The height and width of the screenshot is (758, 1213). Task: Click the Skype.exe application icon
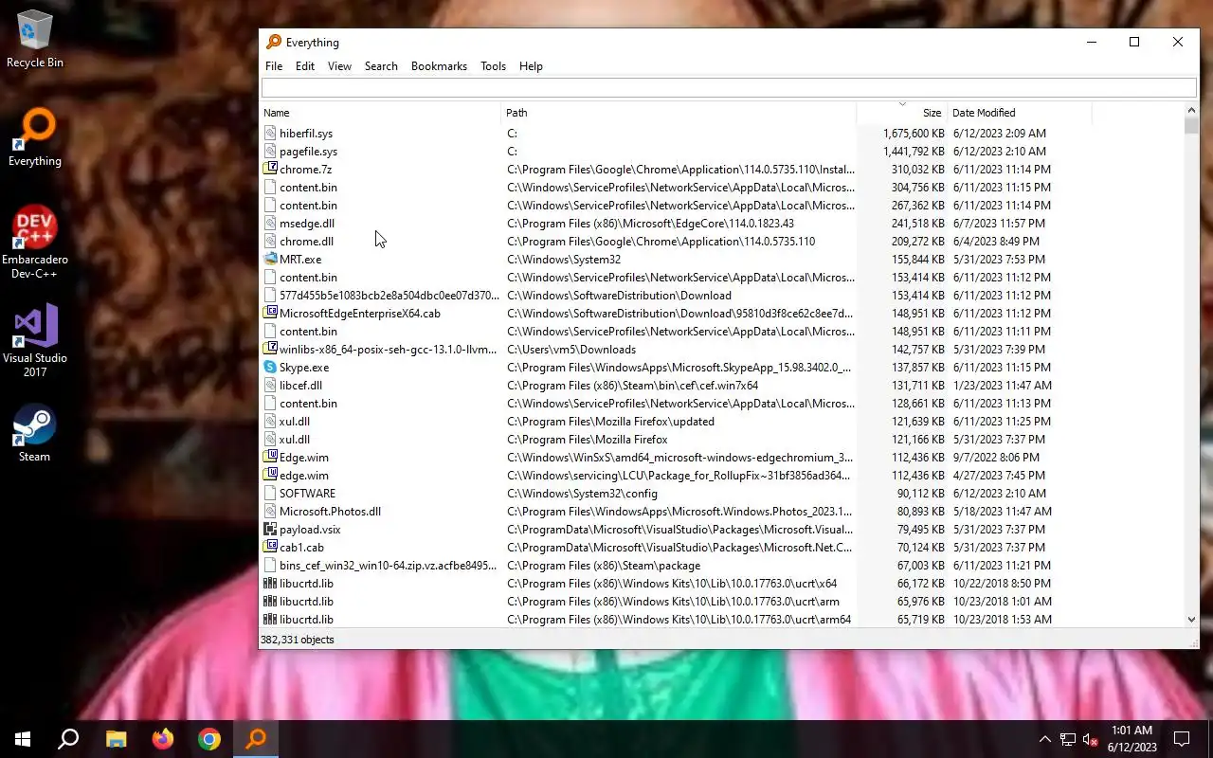(270, 368)
